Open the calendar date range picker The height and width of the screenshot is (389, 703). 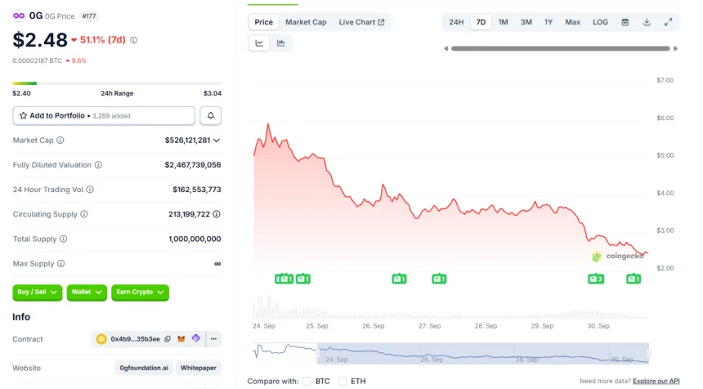(x=625, y=22)
